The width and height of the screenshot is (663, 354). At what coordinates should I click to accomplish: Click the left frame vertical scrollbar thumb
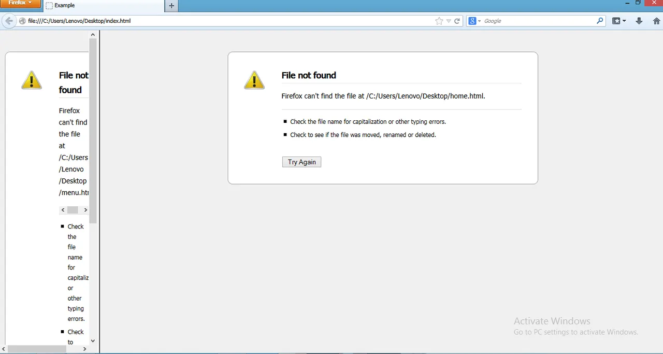tap(93, 131)
